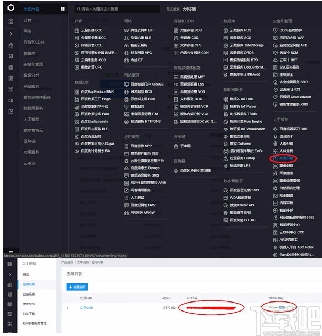
Task: Open 函数计算 CFC product link
Action: click(92, 68)
